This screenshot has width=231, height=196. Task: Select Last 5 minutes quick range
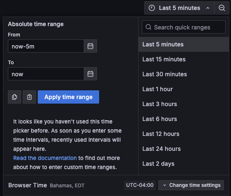(184, 44)
